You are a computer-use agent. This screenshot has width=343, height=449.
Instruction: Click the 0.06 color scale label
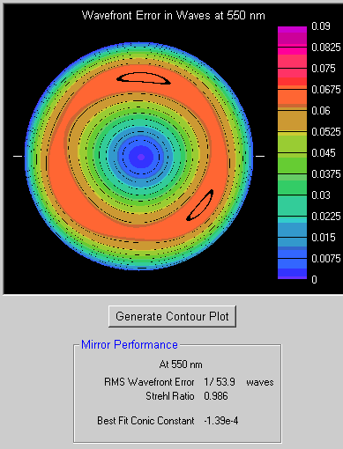321,111
